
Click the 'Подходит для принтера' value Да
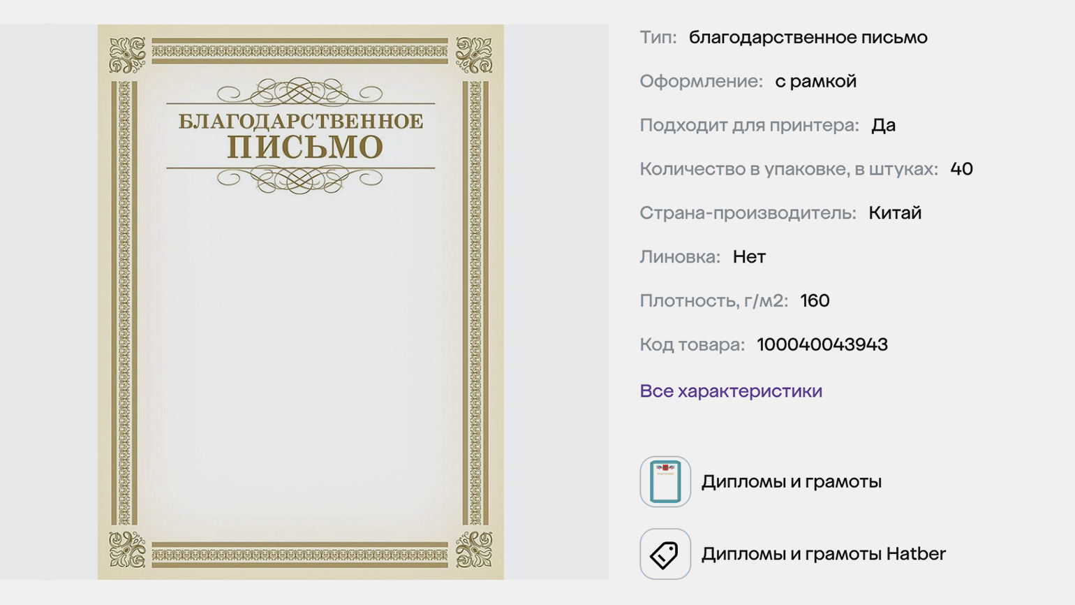point(883,126)
